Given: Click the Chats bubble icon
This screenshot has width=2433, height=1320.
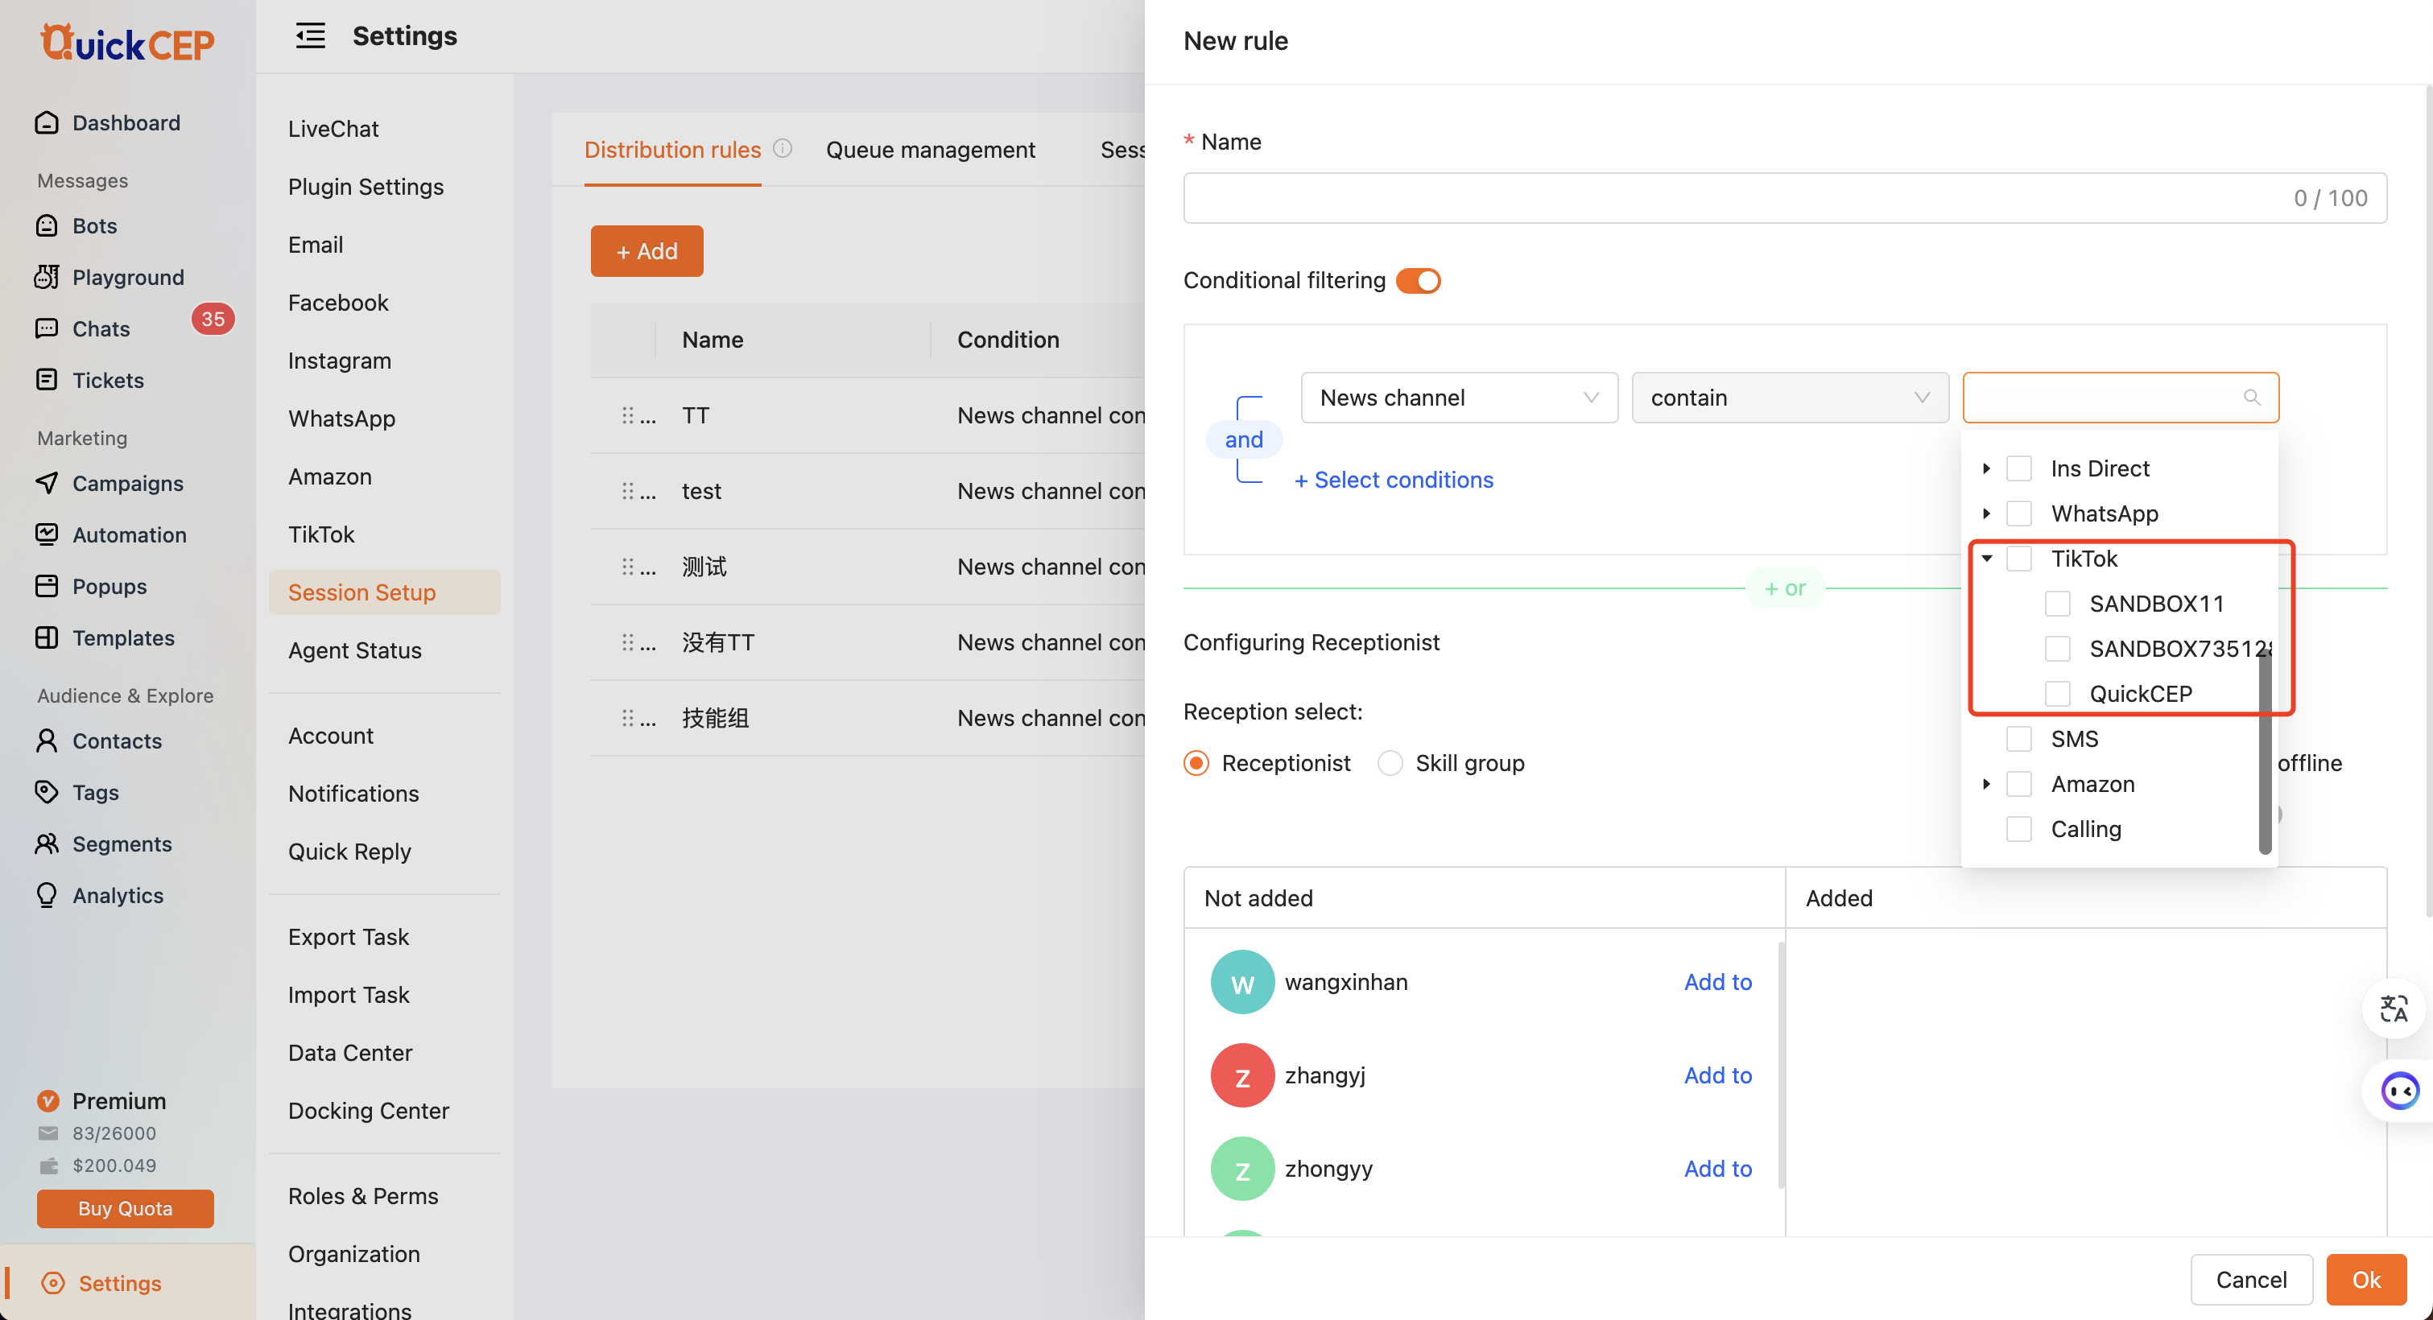Looking at the screenshot, I should 46,328.
